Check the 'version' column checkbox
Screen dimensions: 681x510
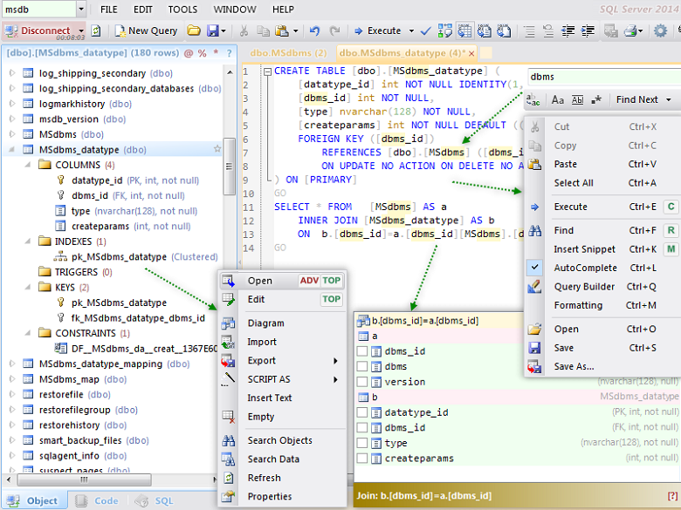362,382
